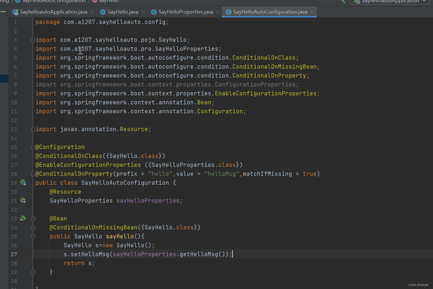The width and height of the screenshot is (433, 289).
Task: Open Spring bean gutter icon on line 19
Action: [23, 182]
